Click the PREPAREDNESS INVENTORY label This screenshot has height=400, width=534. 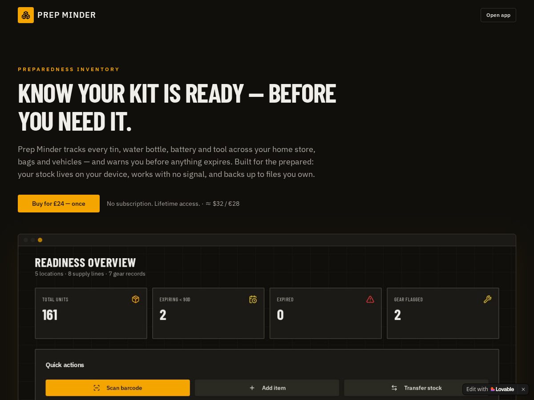coord(69,69)
